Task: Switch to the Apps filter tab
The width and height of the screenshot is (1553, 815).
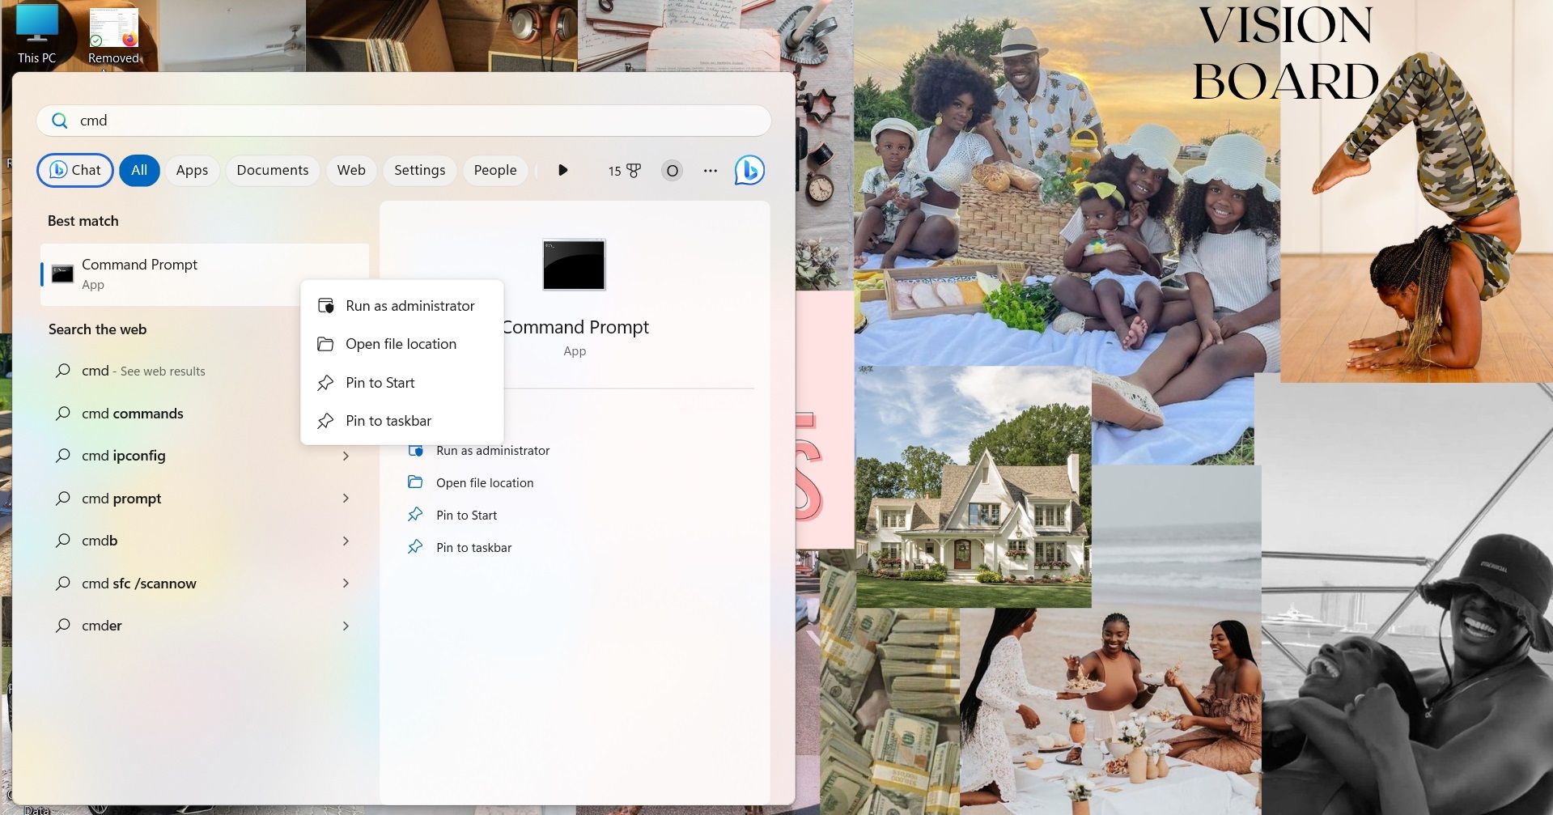Action: 192,170
